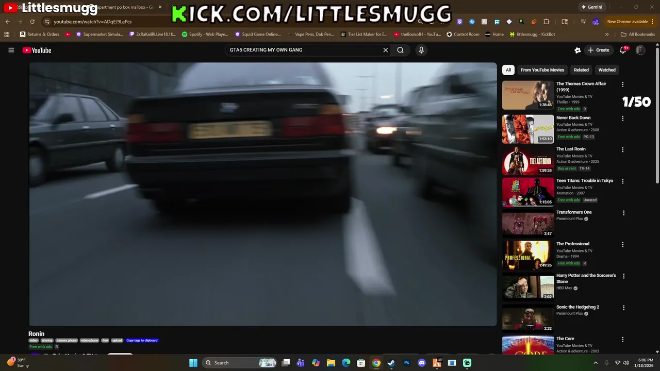Open options for The Thomas Crown Affair
Screen dimensions: 660x371
(622, 85)
